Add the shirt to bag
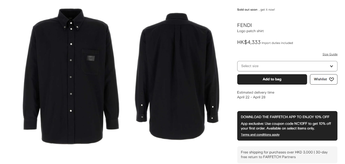 click(x=272, y=79)
